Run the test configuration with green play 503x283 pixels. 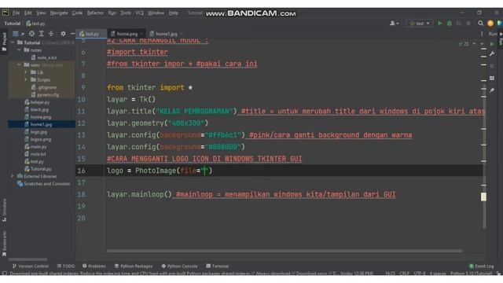click(440, 24)
